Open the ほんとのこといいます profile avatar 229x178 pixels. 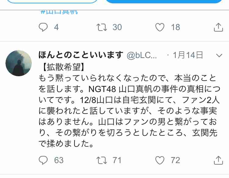pos(19,63)
